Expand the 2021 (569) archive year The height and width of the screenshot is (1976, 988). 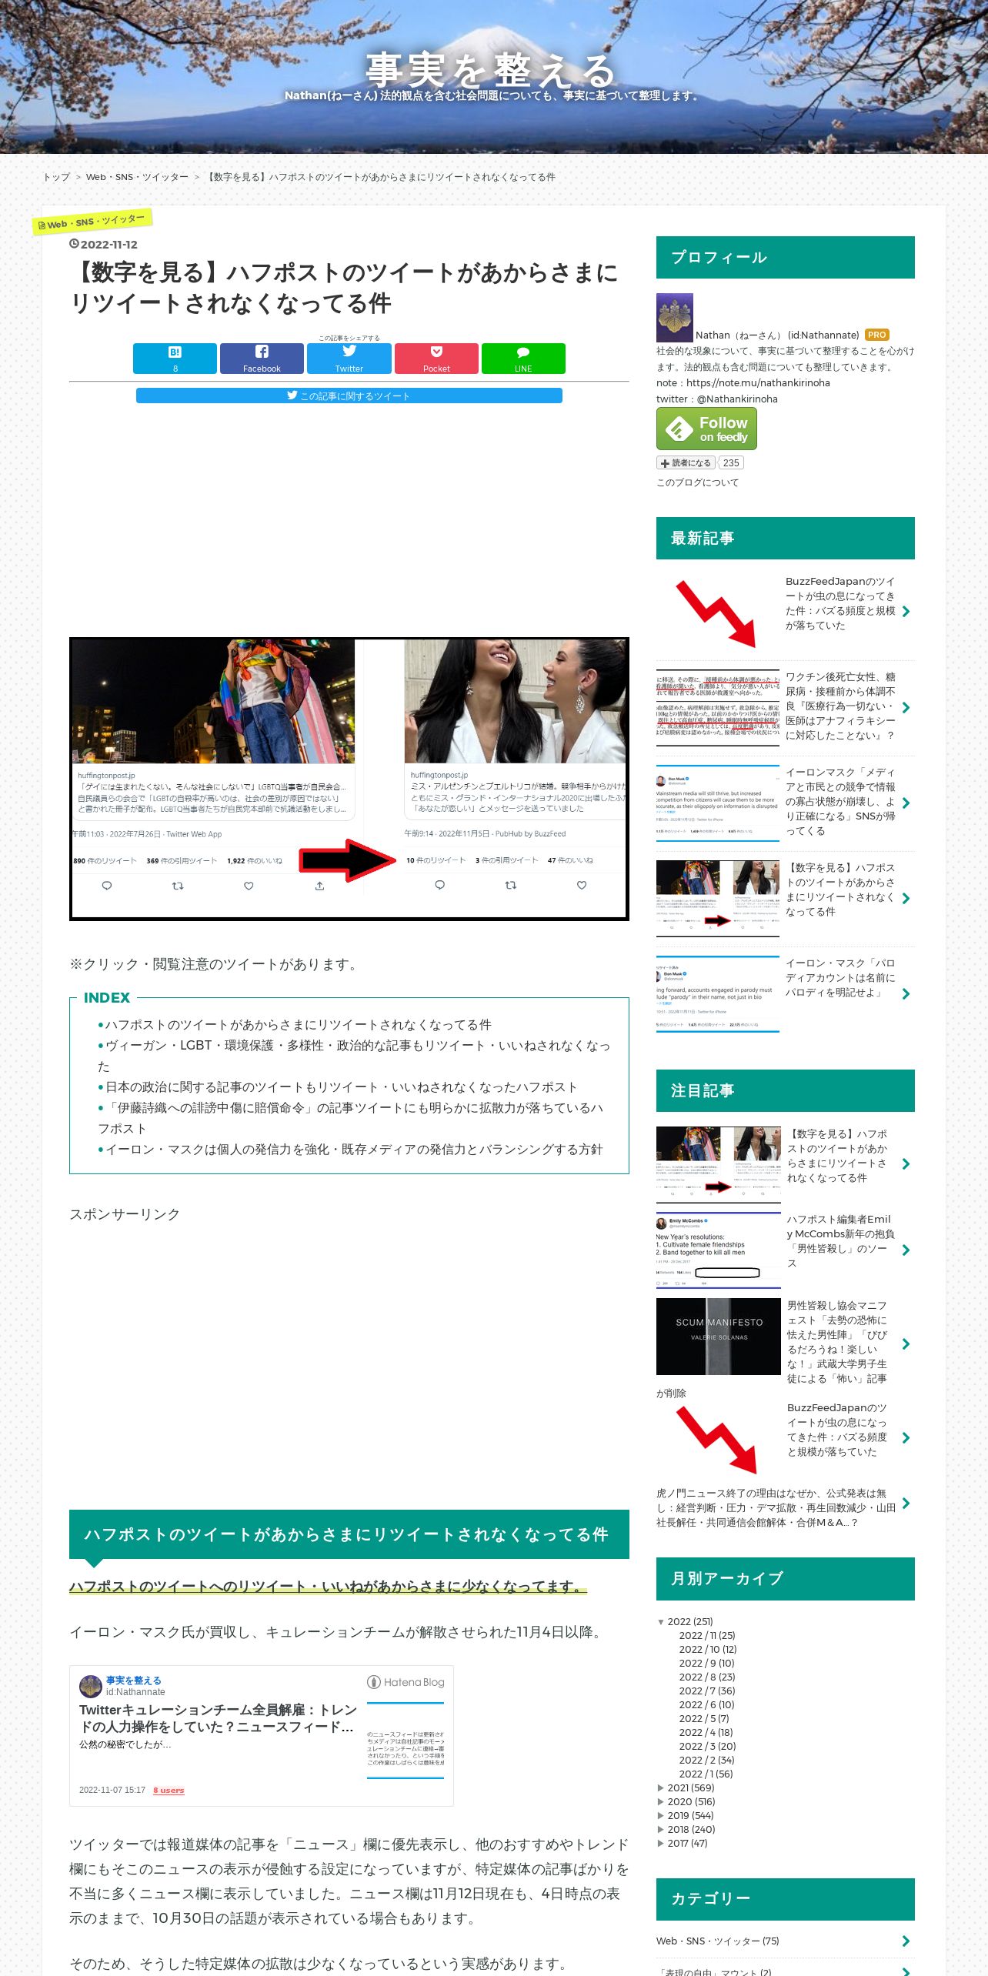pos(661,1788)
